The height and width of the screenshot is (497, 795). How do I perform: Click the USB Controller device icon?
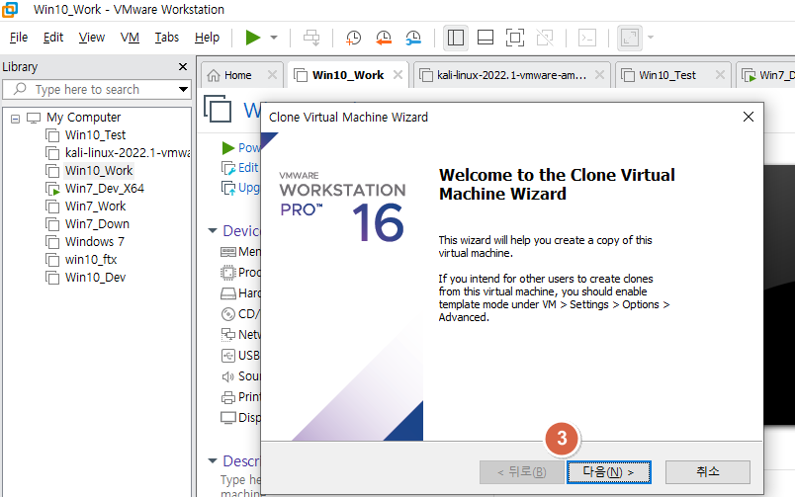coord(228,356)
